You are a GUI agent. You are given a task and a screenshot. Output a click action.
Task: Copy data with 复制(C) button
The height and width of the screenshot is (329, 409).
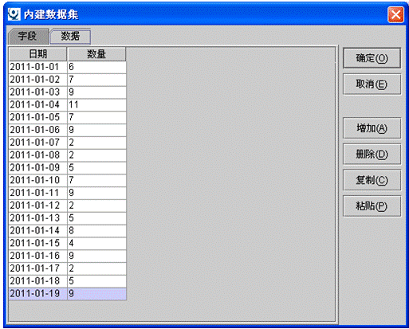(372, 180)
